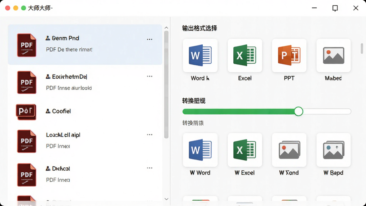
Task: Choose Excel as the output format
Action: point(244,55)
